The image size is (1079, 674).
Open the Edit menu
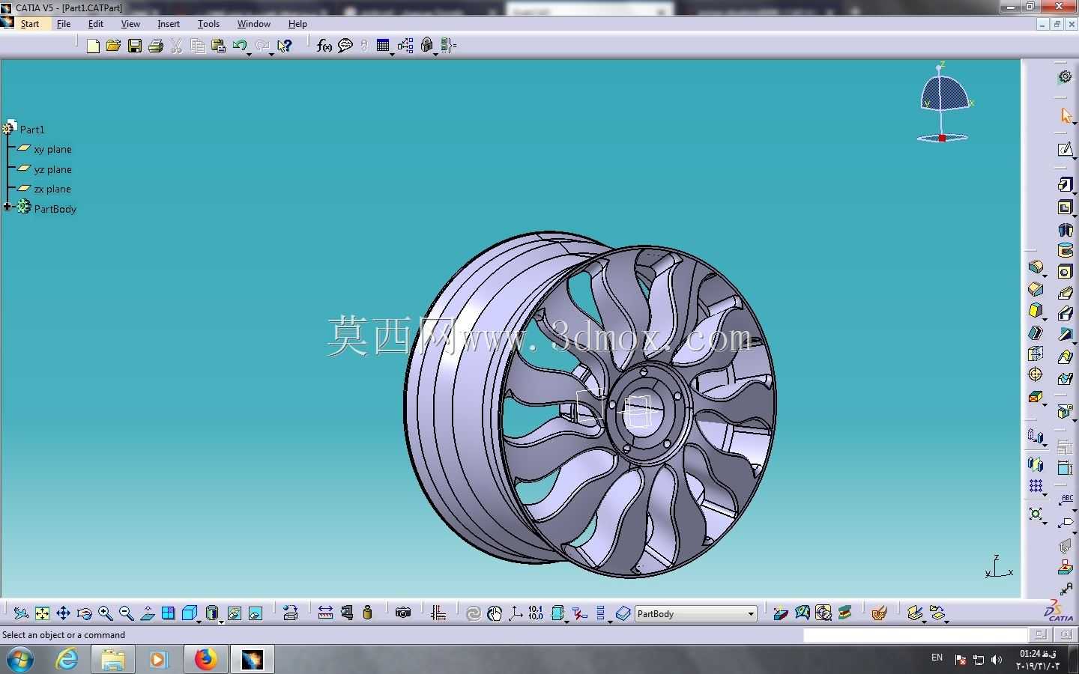click(x=96, y=24)
